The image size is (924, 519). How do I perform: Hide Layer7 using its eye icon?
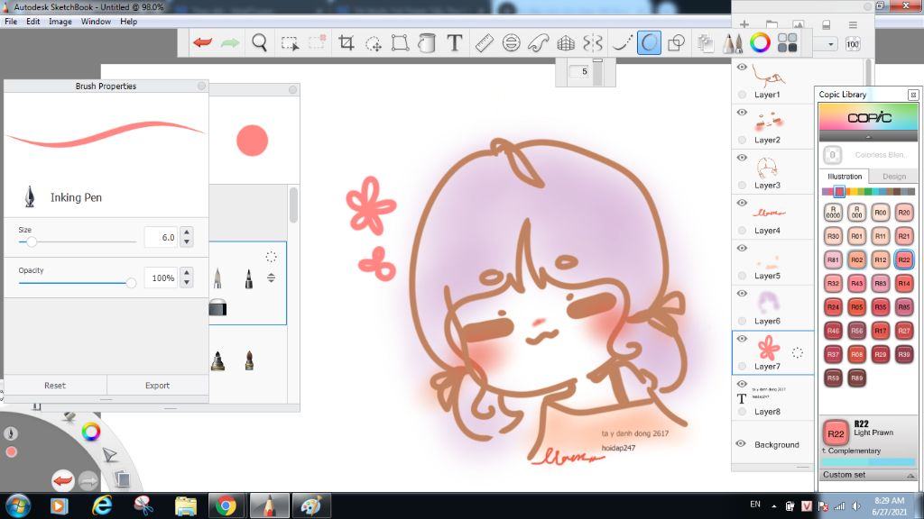[742, 339]
